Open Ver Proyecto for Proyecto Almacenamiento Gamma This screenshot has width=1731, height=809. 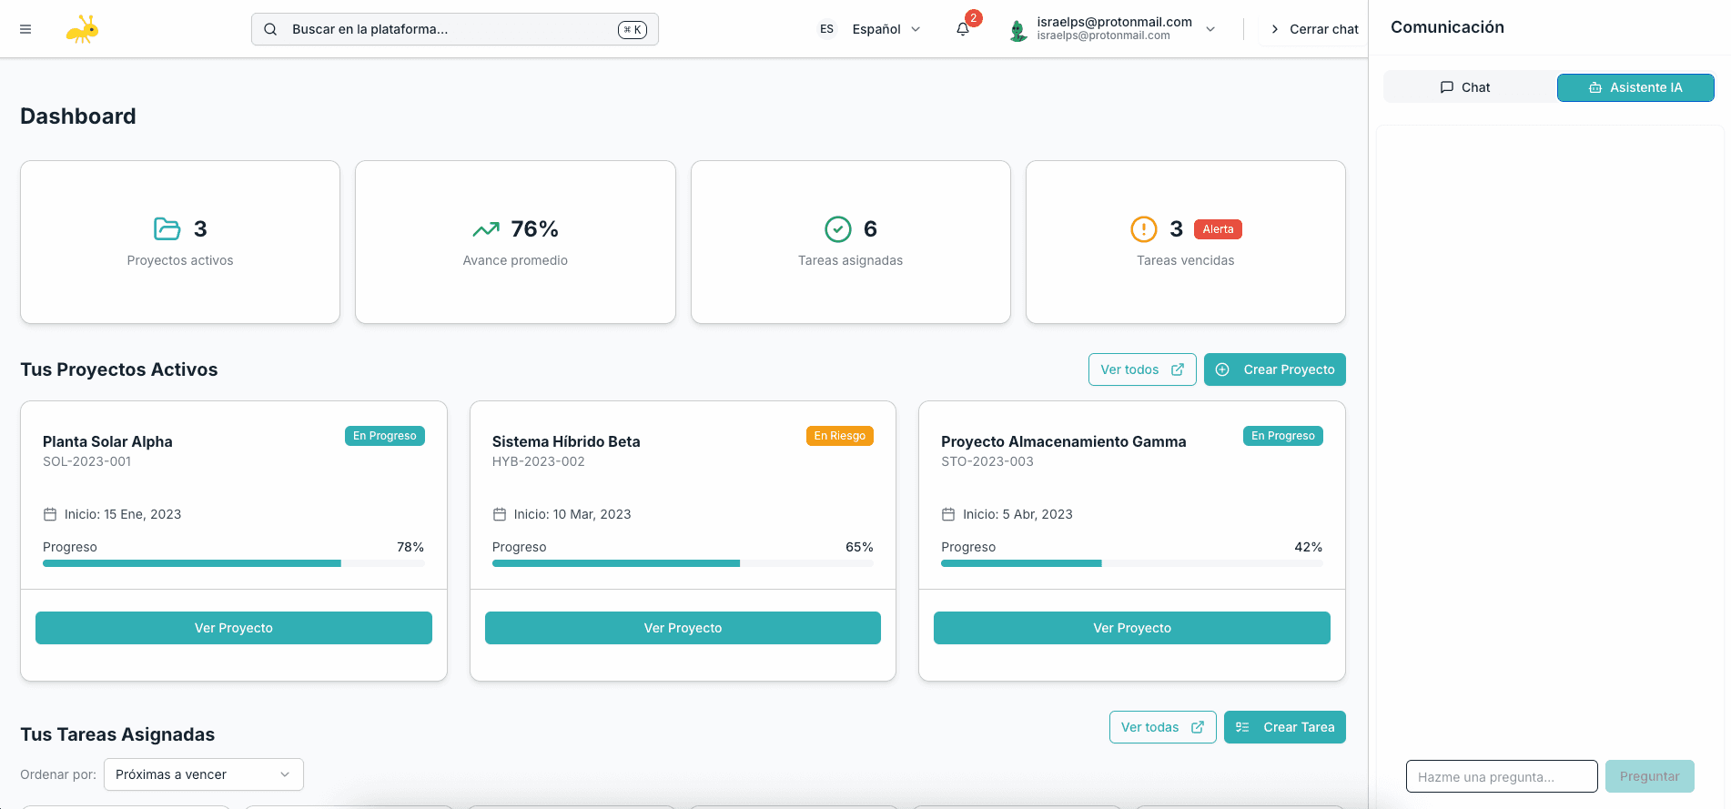point(1132,628)
